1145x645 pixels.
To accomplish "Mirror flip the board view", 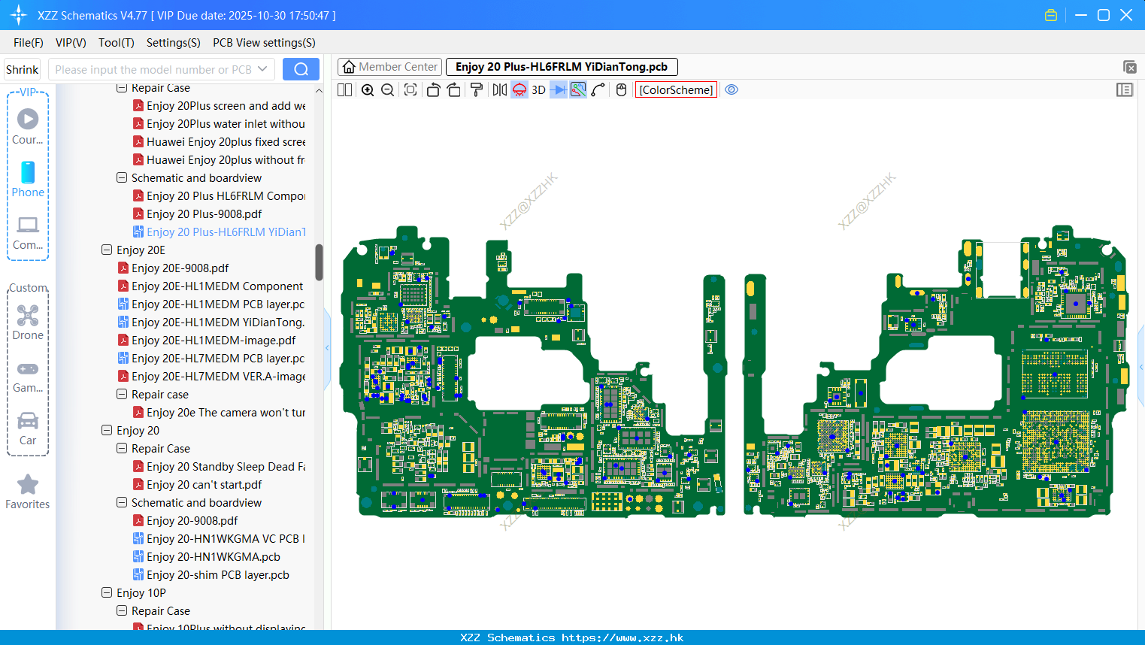I will [499, 89].
